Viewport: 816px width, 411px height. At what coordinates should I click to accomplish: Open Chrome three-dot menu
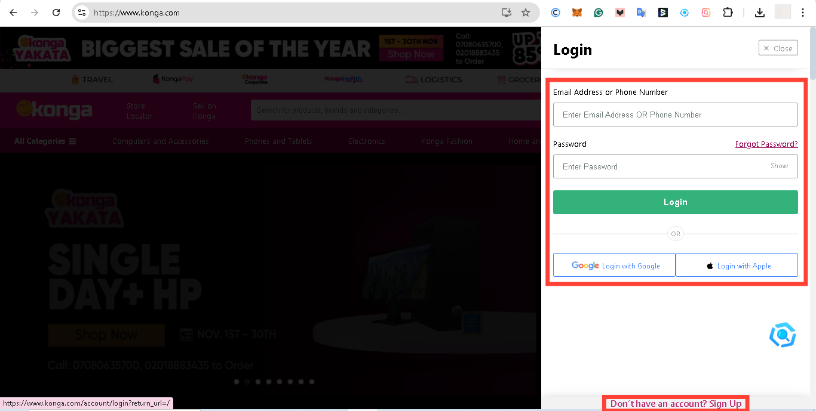[x=803, y=13]
